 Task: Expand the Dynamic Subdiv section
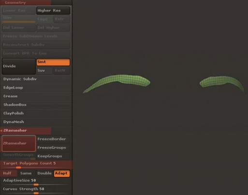(36, 79)
